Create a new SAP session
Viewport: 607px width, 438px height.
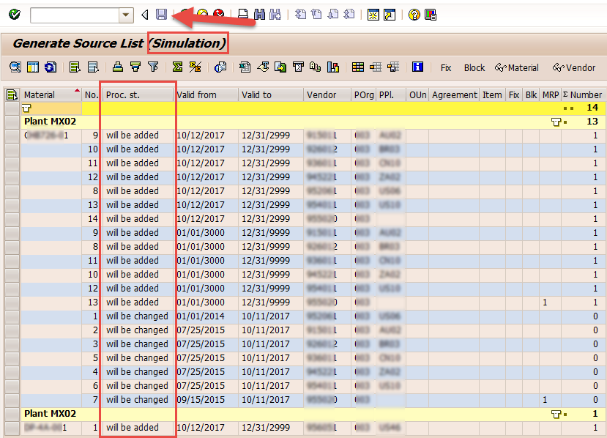[373, 15]
